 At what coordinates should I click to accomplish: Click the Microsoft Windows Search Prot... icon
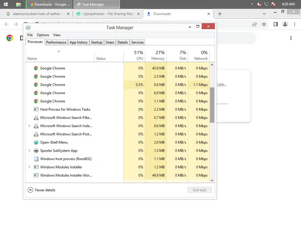coord(36,134)
